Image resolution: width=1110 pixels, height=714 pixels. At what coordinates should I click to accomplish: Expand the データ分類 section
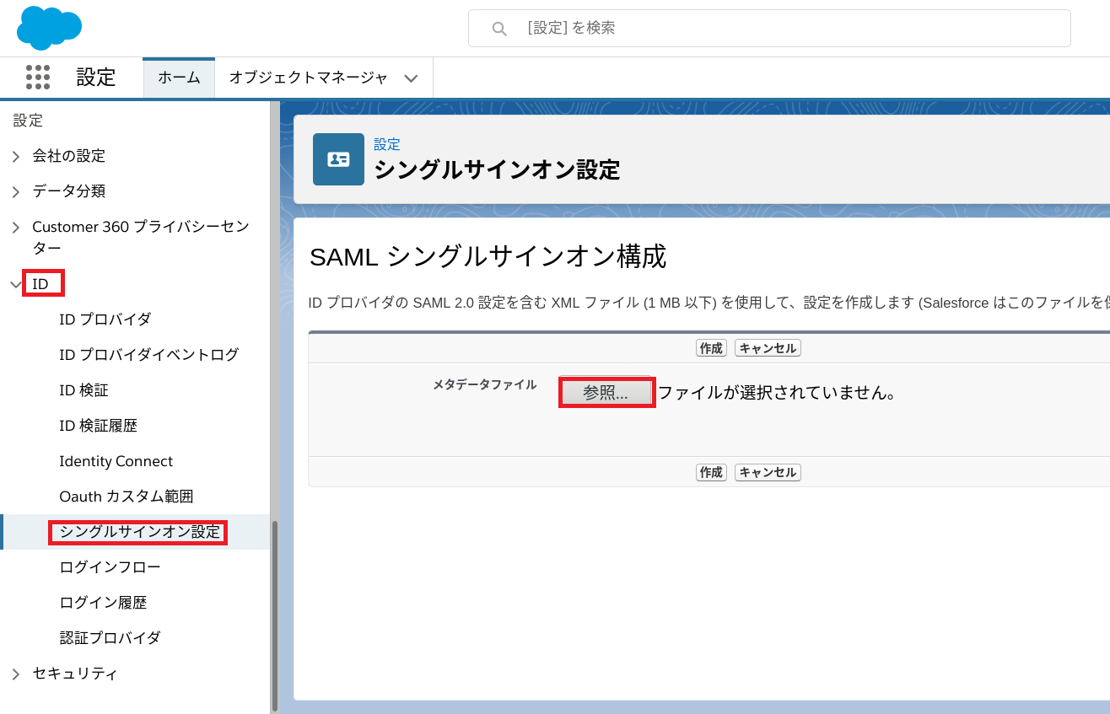(16, 191)
